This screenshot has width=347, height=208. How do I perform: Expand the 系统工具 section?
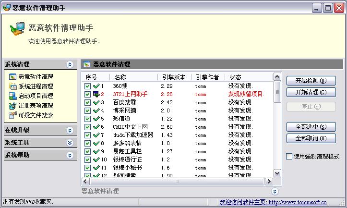tap(70, 143)
